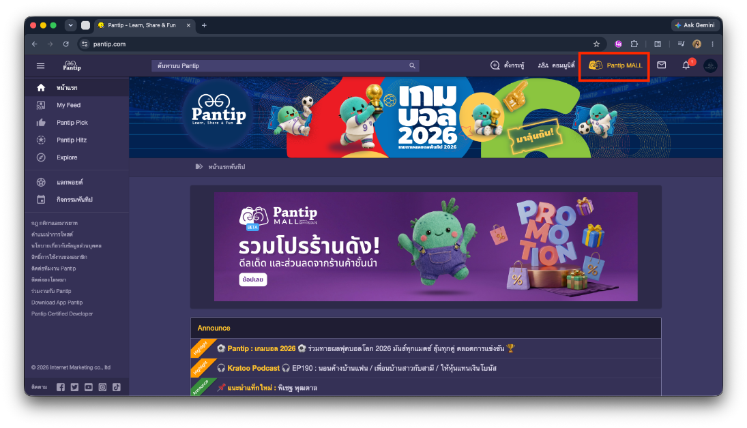Open Chrome's tab search dropdown arrow
The height and width of the screenshot is (428, 747).
tap(70, 25)
